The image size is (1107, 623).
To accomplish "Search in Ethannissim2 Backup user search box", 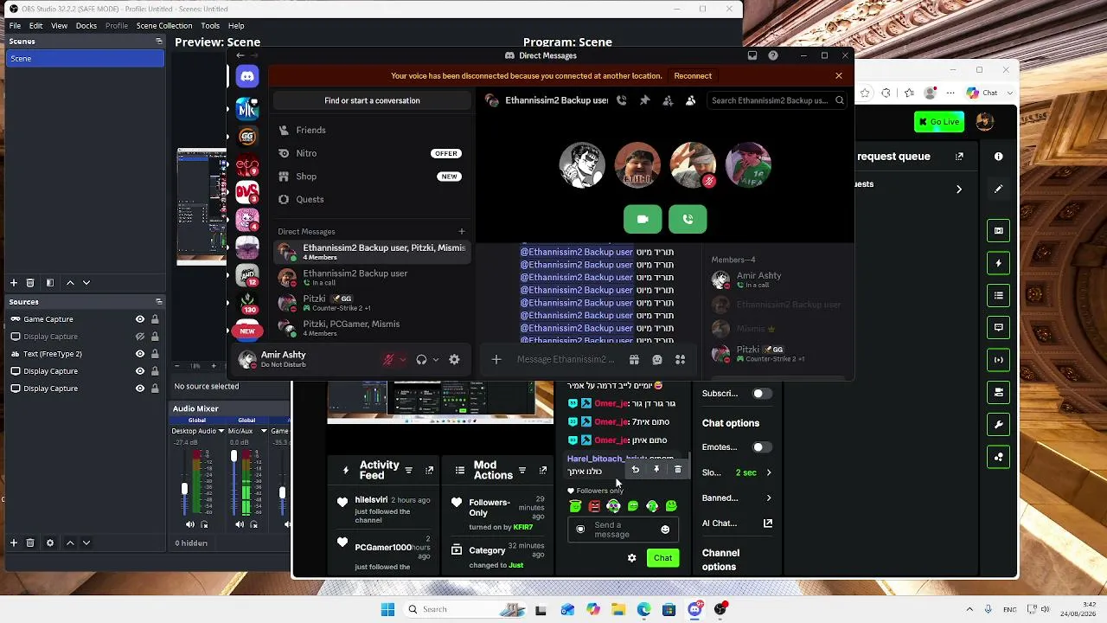I will [776, 100].
